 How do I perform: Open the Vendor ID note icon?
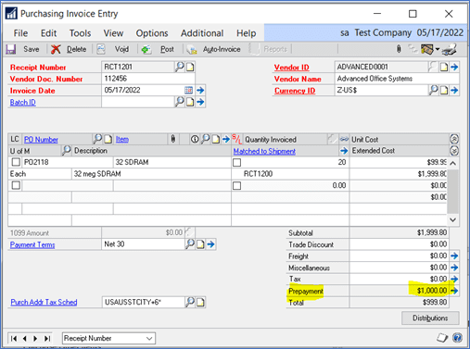click(x=444, y=67)
